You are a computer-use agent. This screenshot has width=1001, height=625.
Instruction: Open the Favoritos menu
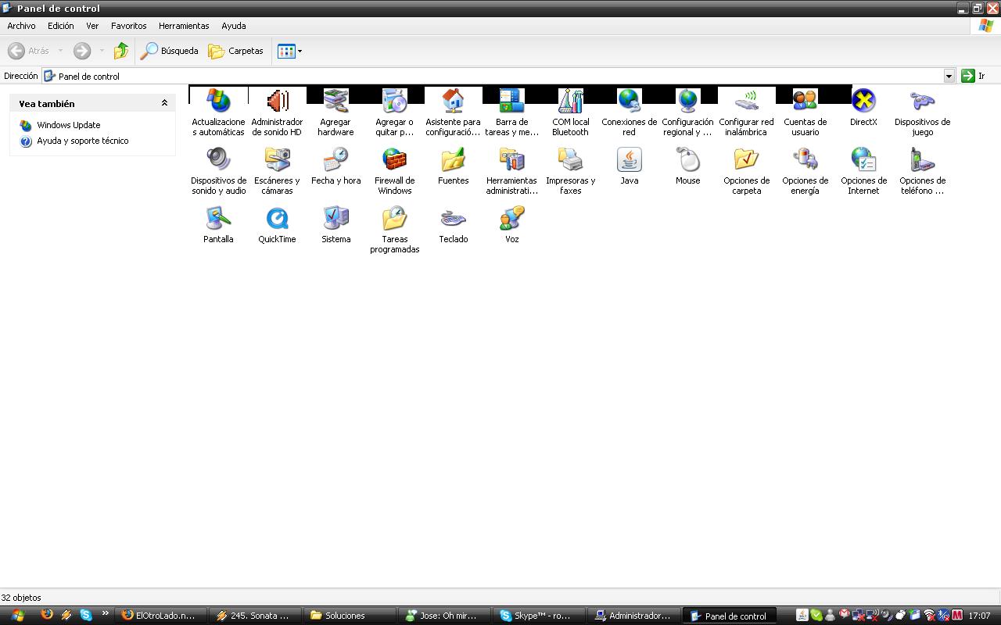(128, 26)
